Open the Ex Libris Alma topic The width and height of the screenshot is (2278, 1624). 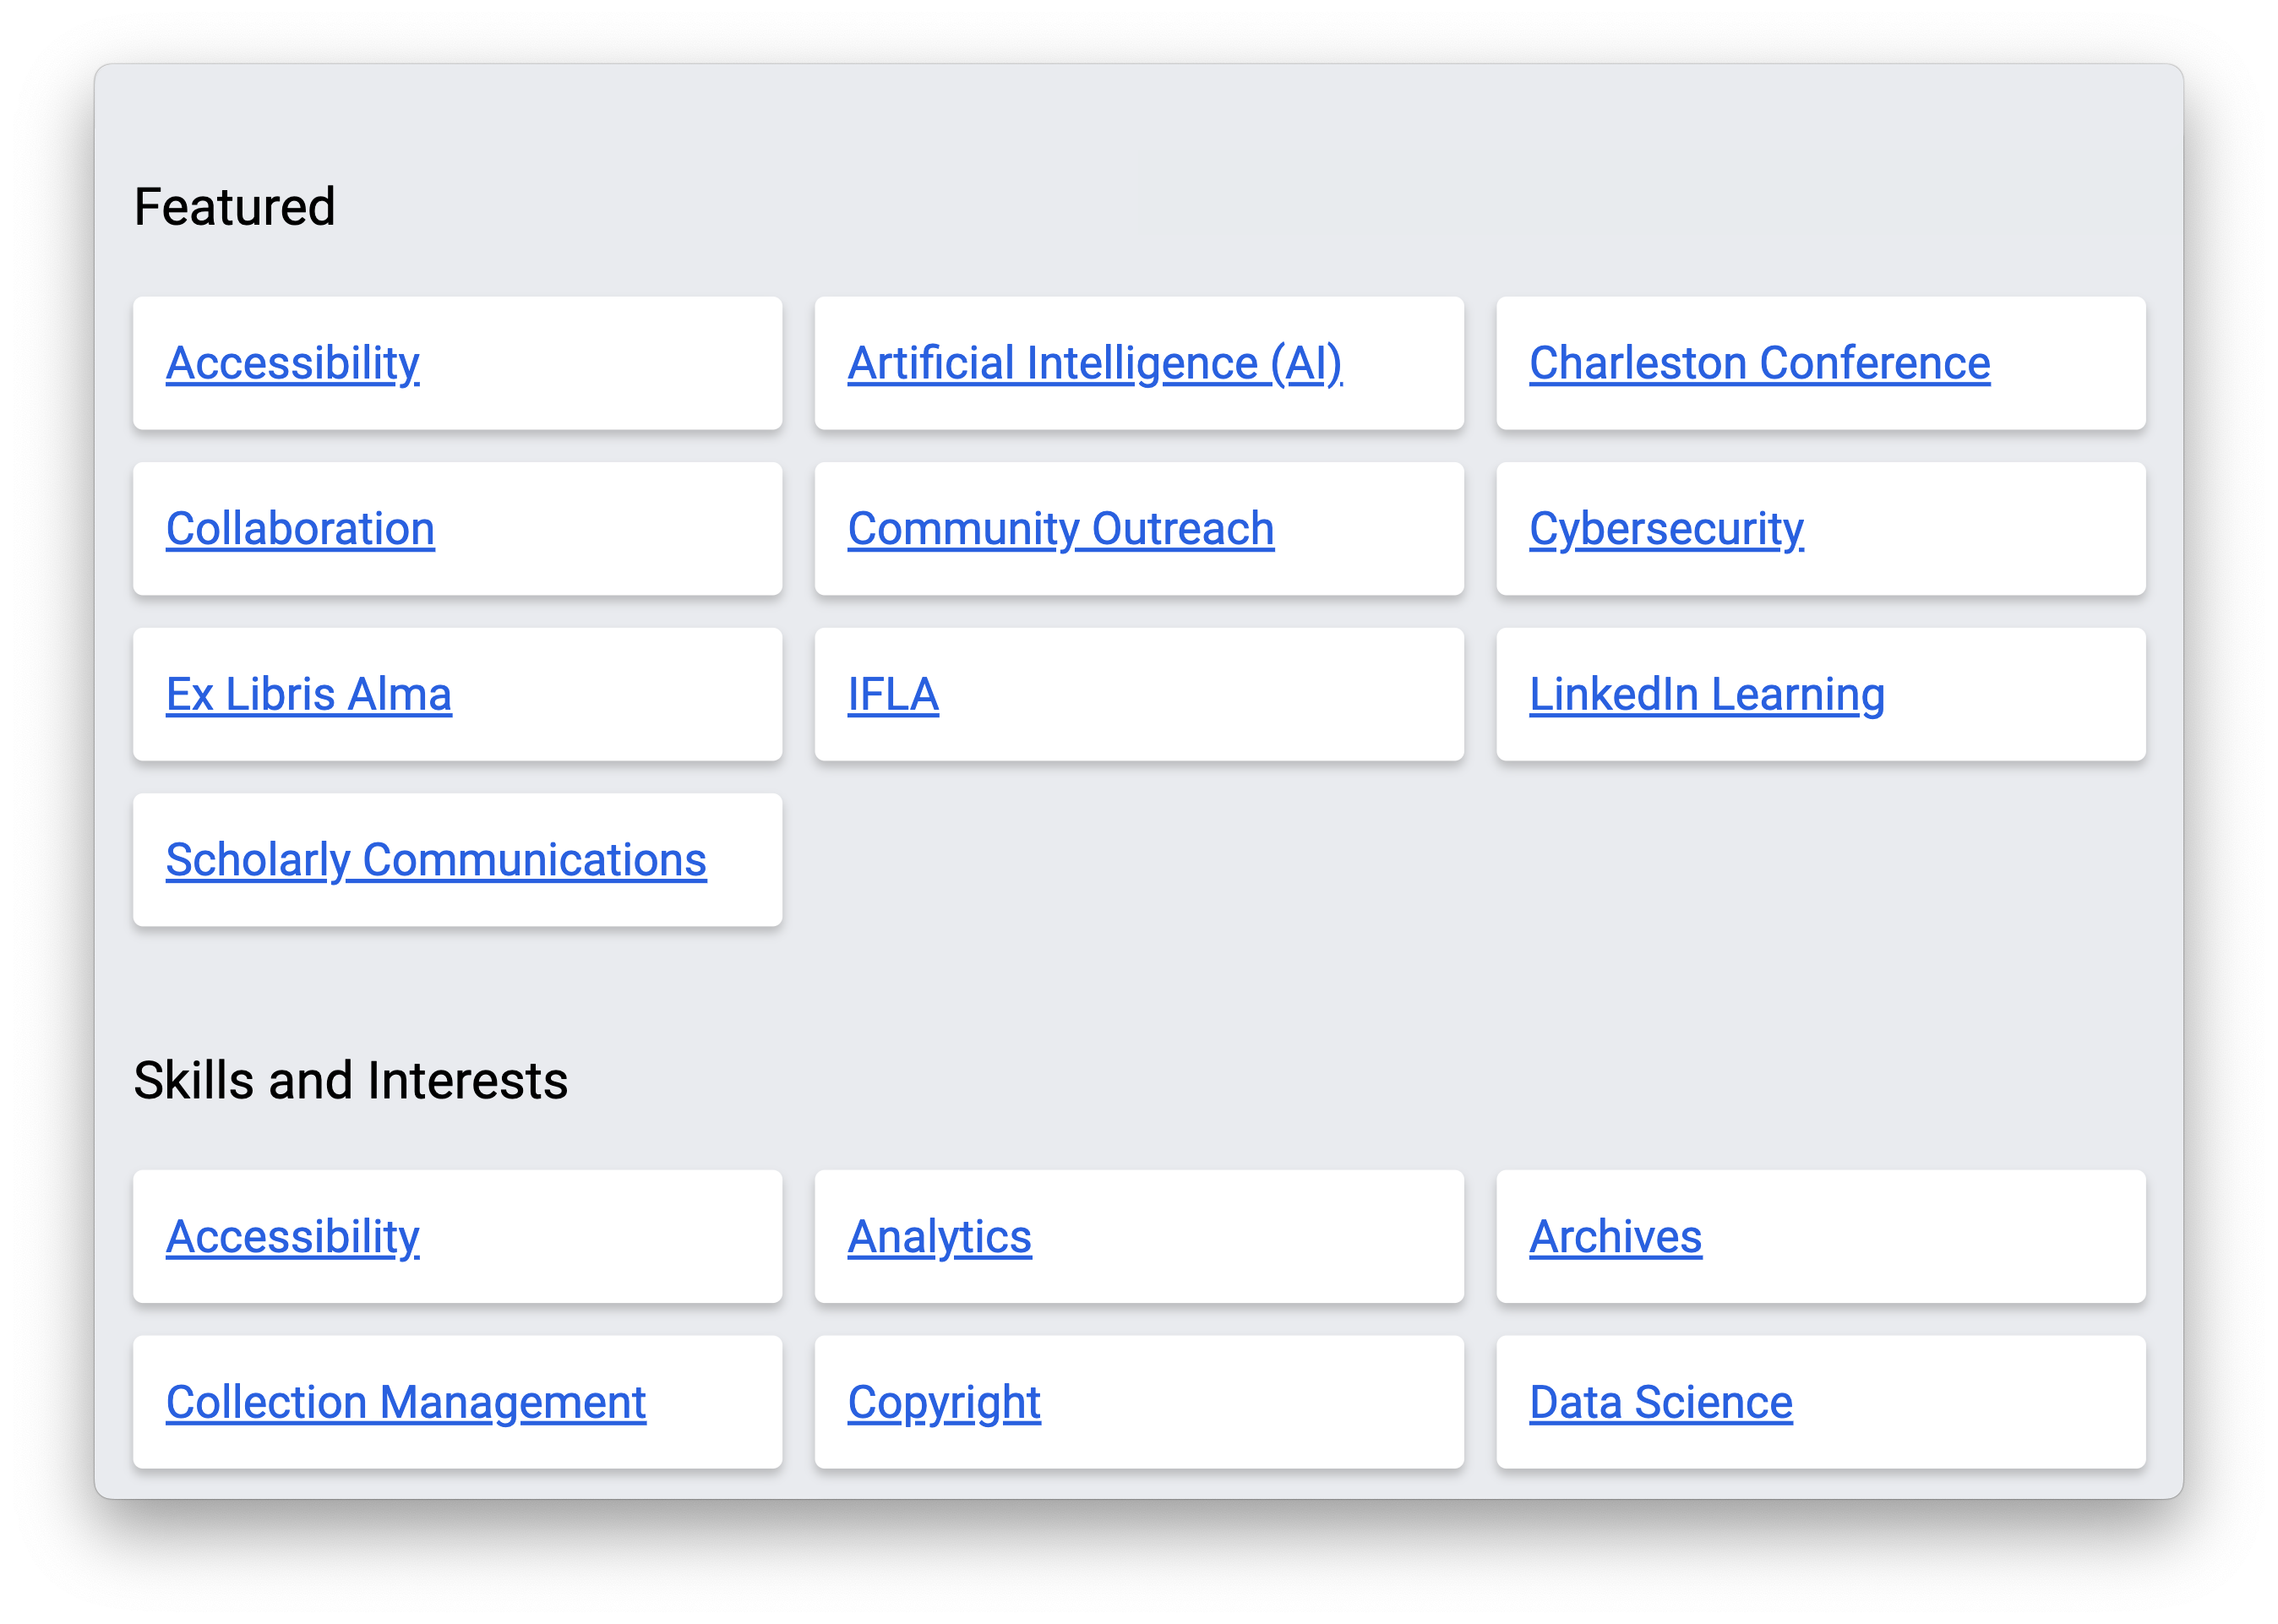point(308,695)
